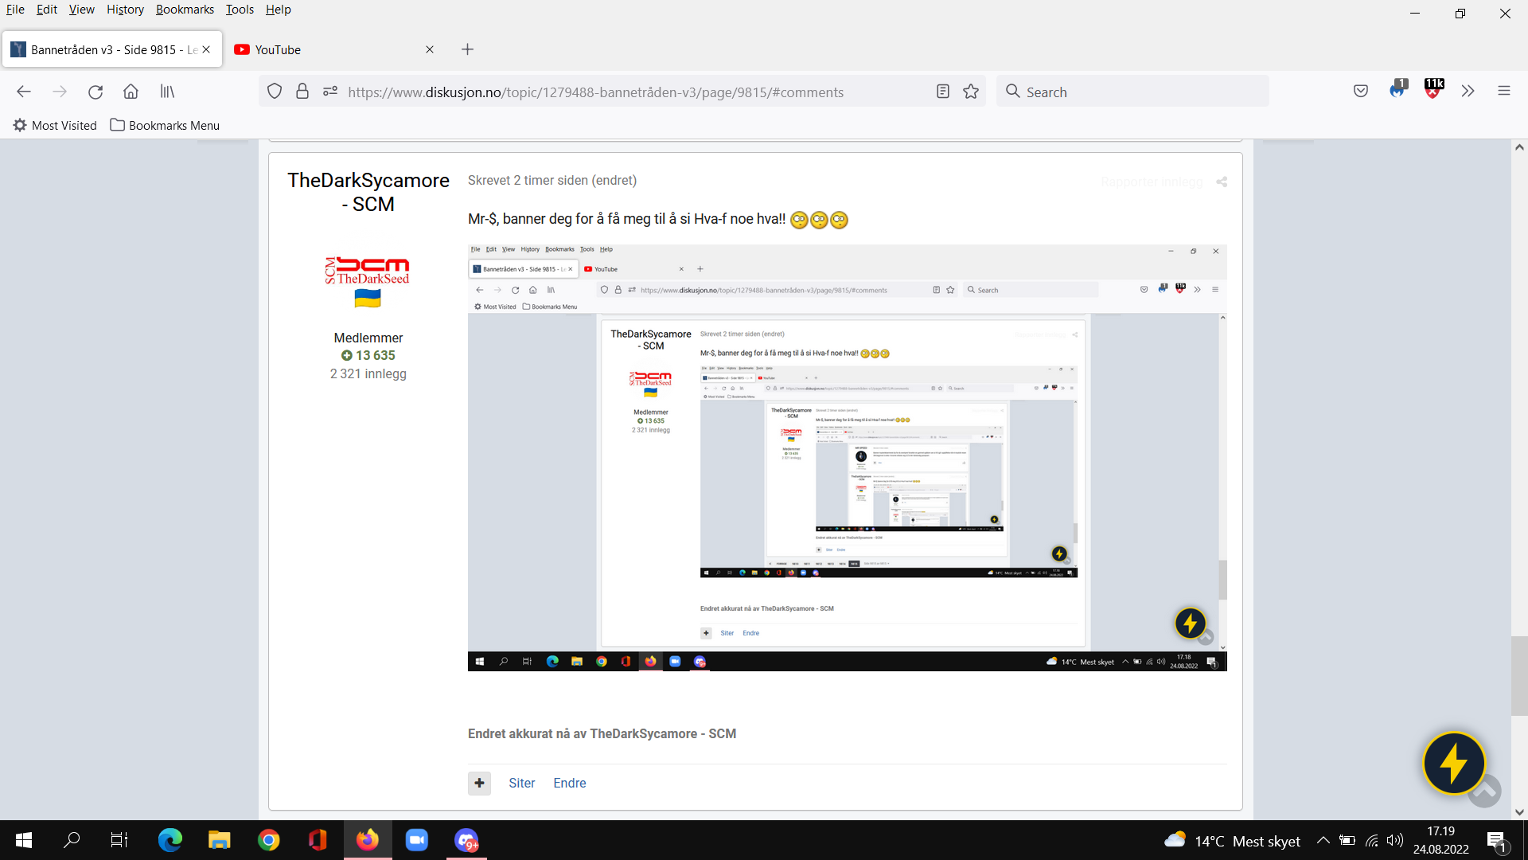Close the YouTube tab
Screen dimensions: 1528x860
[x=430, y=49]
